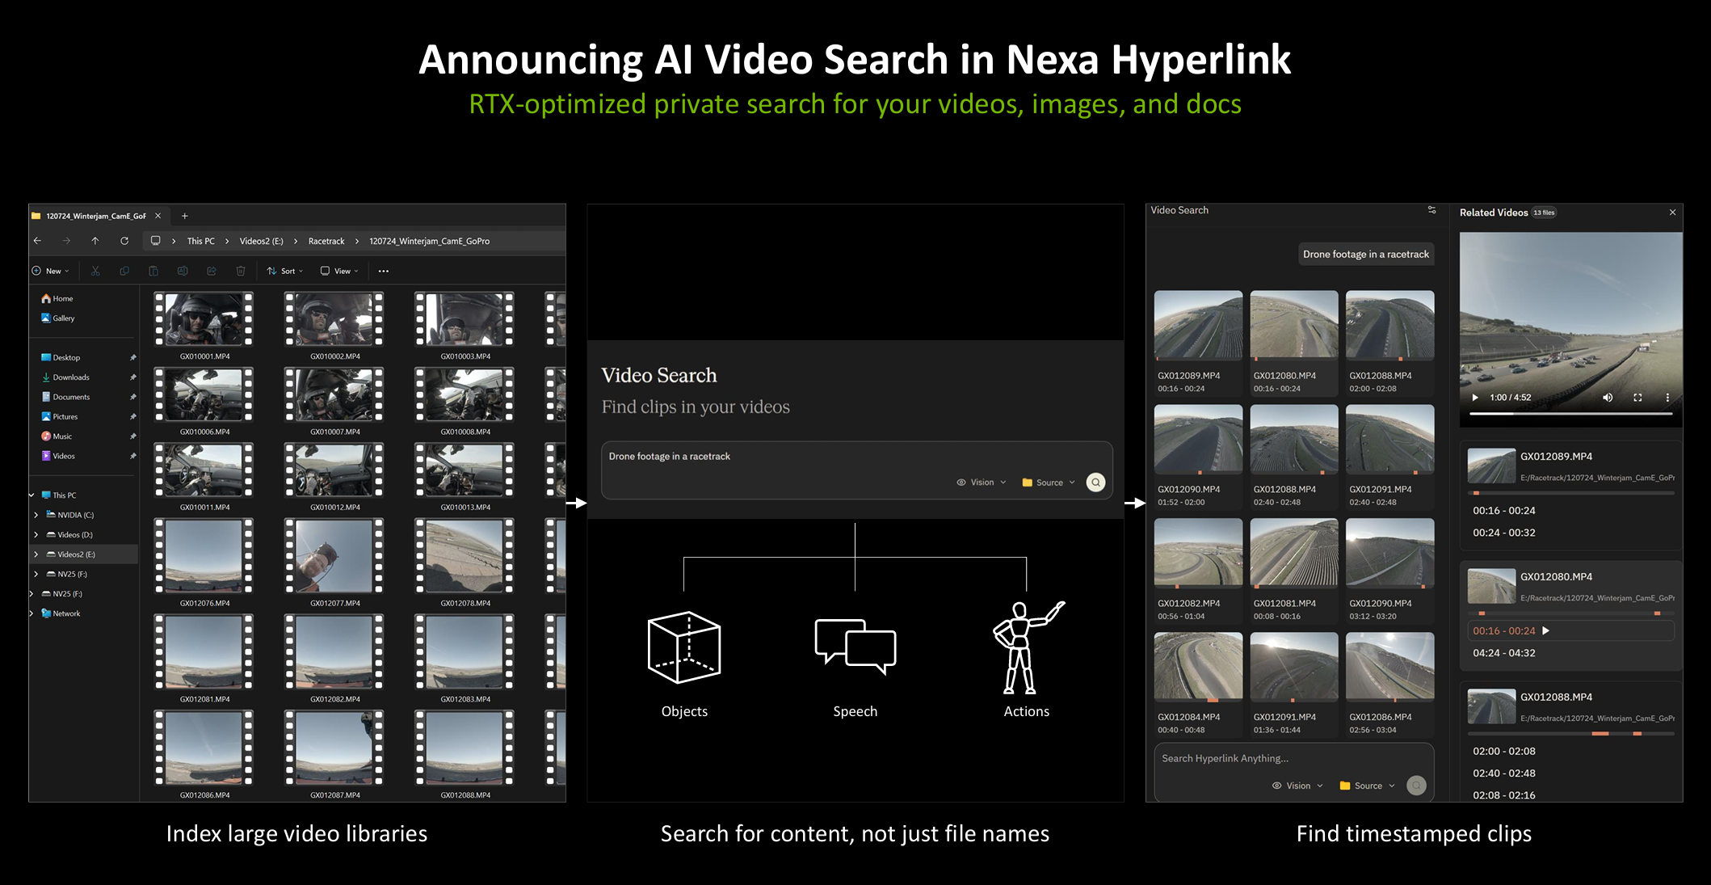1711x885 pixels.
Task: Enter fullscreen on the video preview
Action: (1637, 398)
